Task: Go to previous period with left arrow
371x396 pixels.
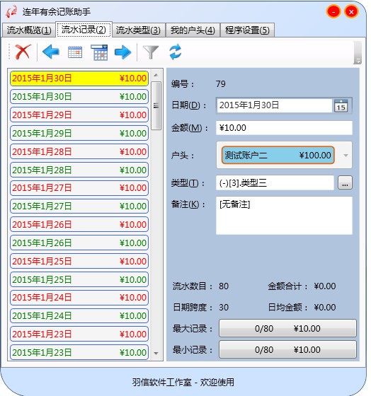Action: point(51,52)
